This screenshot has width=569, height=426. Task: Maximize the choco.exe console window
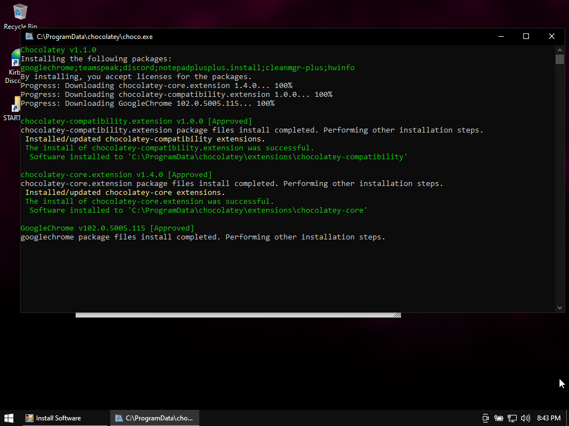pos(526,36)
